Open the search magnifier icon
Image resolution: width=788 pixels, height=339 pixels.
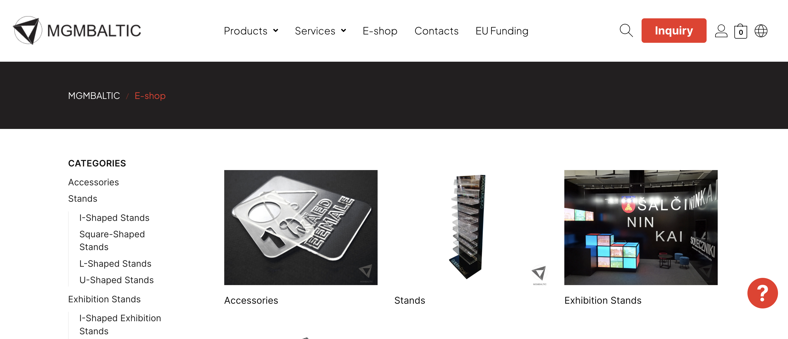[x=626, y=31]
